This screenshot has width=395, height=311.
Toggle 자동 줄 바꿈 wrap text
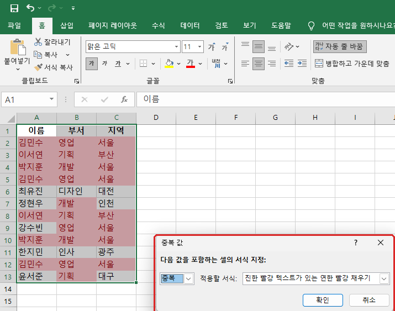tap(340, 46)
